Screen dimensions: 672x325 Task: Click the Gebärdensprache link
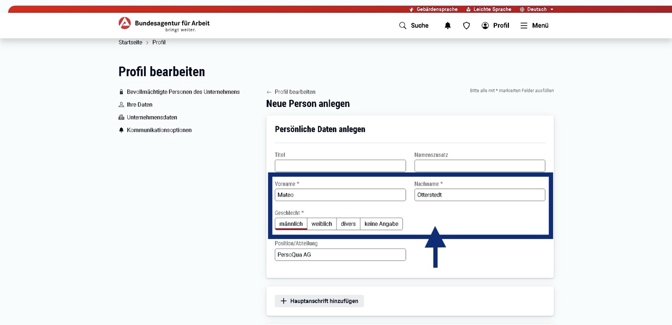(x=434, y=9)
